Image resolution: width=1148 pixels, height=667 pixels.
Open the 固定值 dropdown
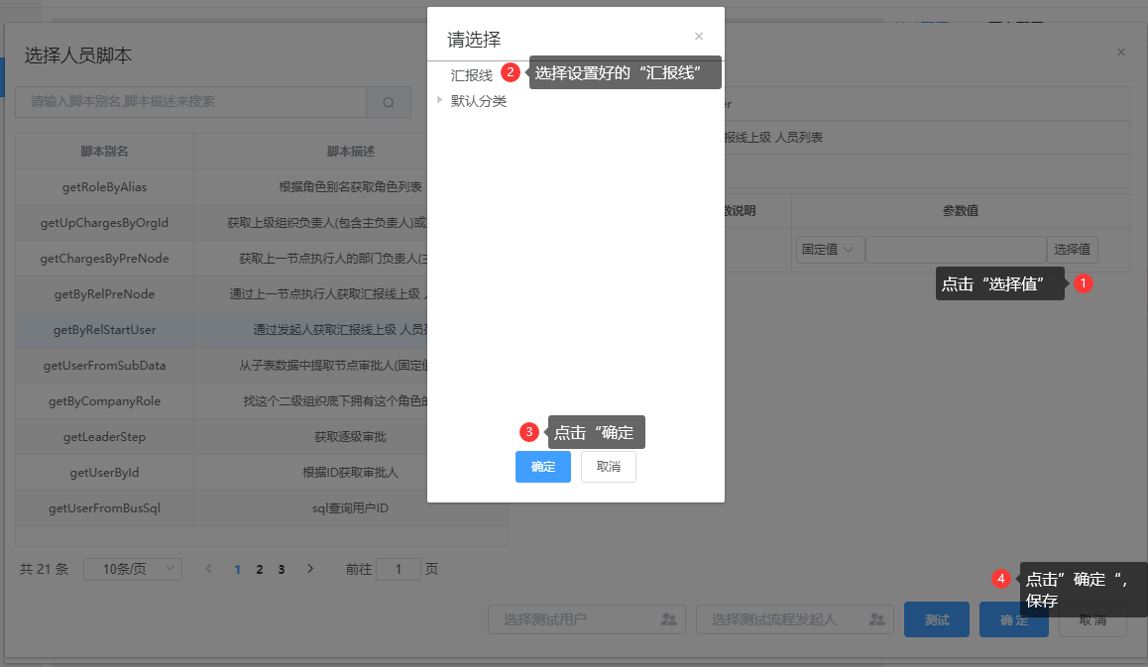(830, 250)
